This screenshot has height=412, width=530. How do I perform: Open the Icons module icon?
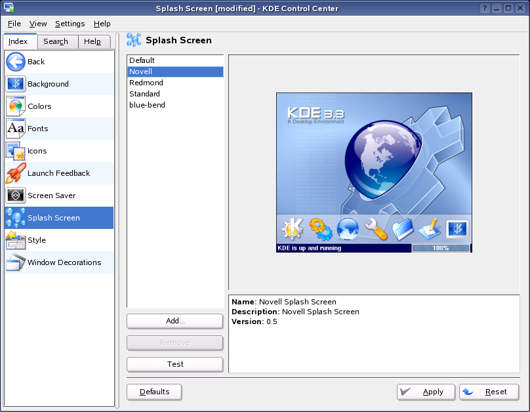[x=16, y=151]
